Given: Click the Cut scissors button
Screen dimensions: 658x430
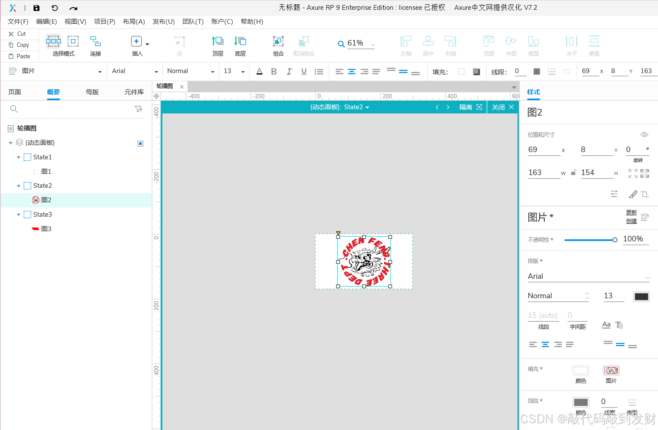Looking at the screenshot, I should click(17, 34).
